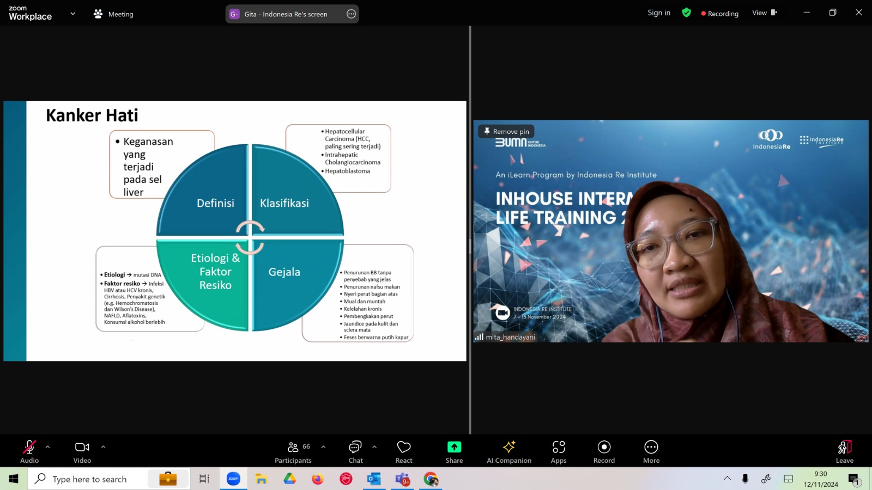Viewport: 872px width, 490px height.
Task: Open the View layout menu
Action: (x=765, y=13)
